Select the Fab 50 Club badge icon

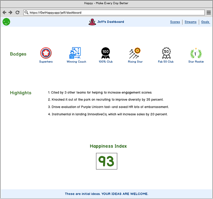[166, 53]
